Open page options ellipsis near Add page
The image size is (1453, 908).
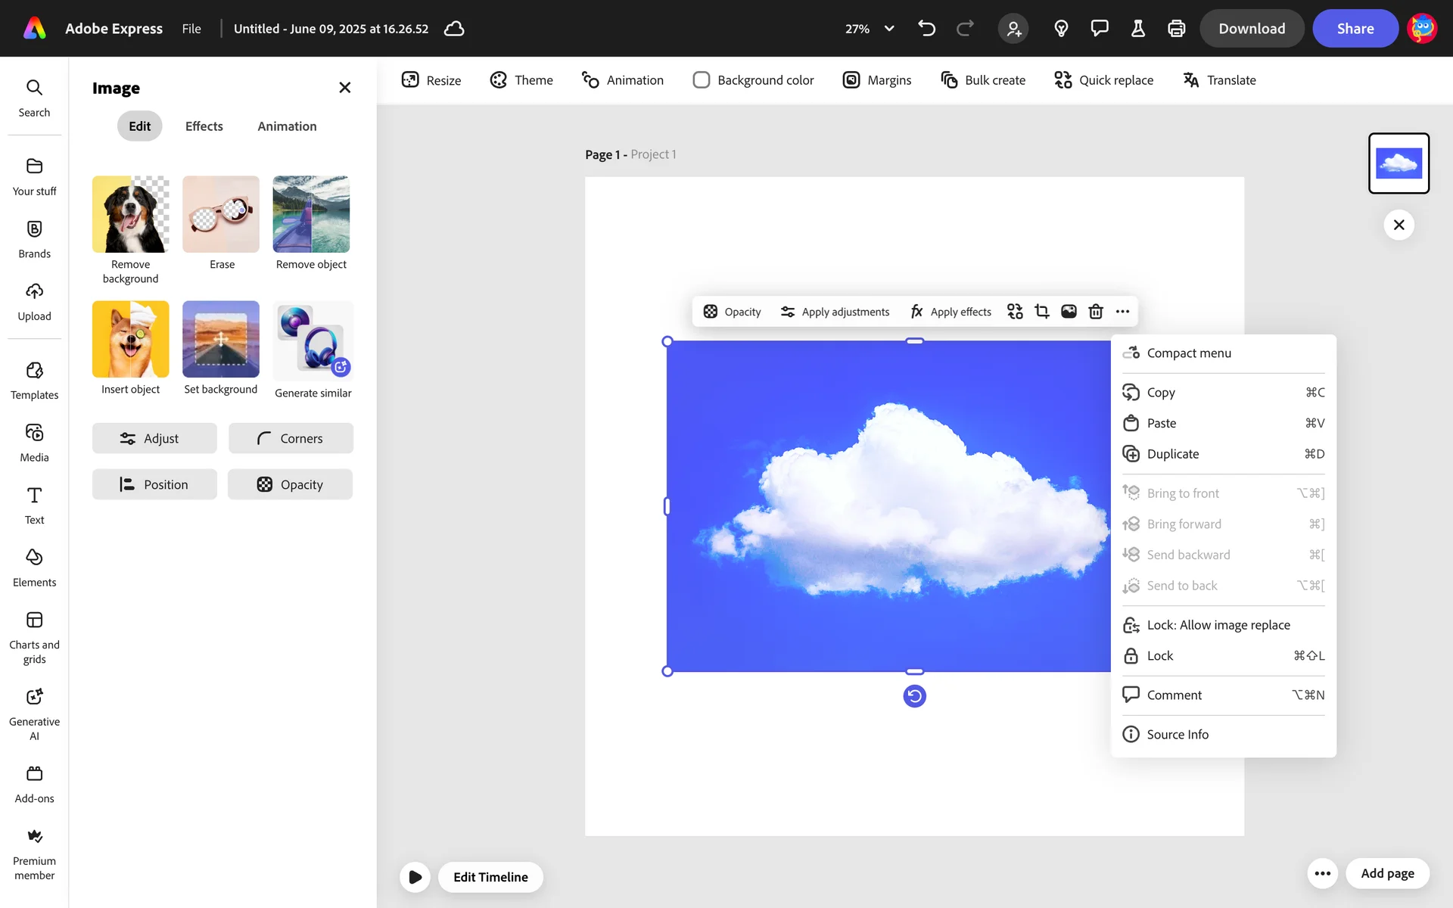pyautogui.click(x=1322, y=873)
